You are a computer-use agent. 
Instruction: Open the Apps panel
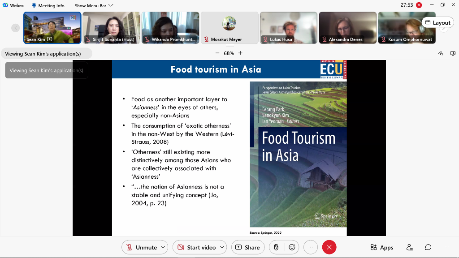381,247
